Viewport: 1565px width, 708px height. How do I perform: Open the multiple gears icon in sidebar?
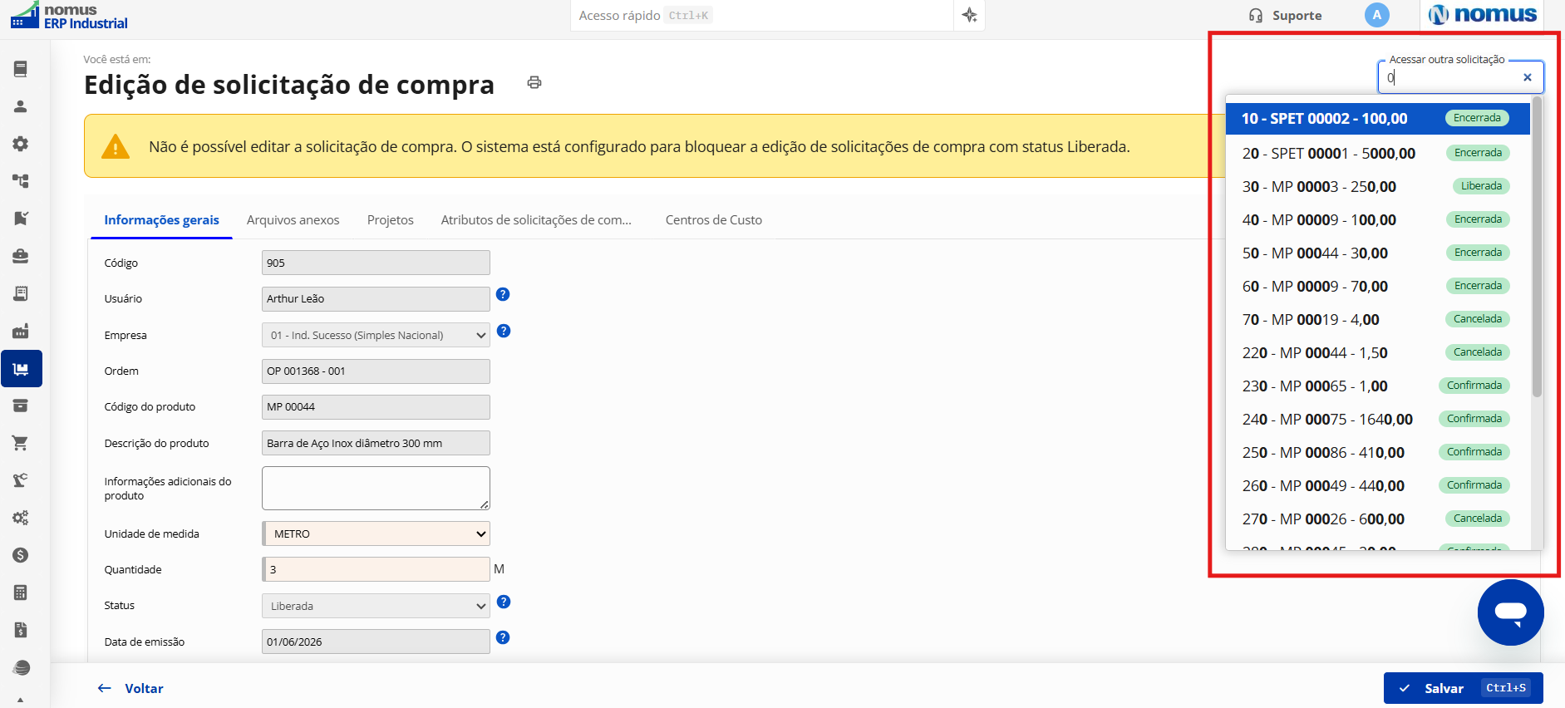pyautogui.click(x=21, y=518)
